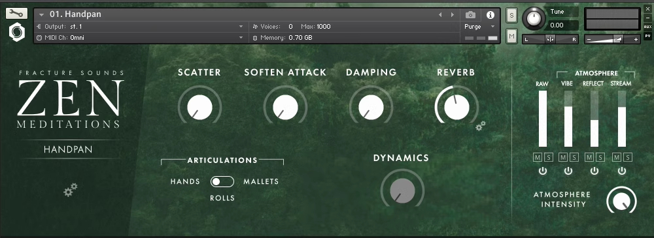Flip the Hands/Mallets articulation switch
This screenshot has width=654, height=238.
coord(222,182)
